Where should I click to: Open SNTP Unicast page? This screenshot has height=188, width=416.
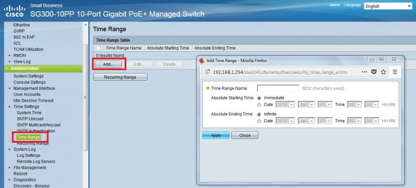(x=30, y=119)
